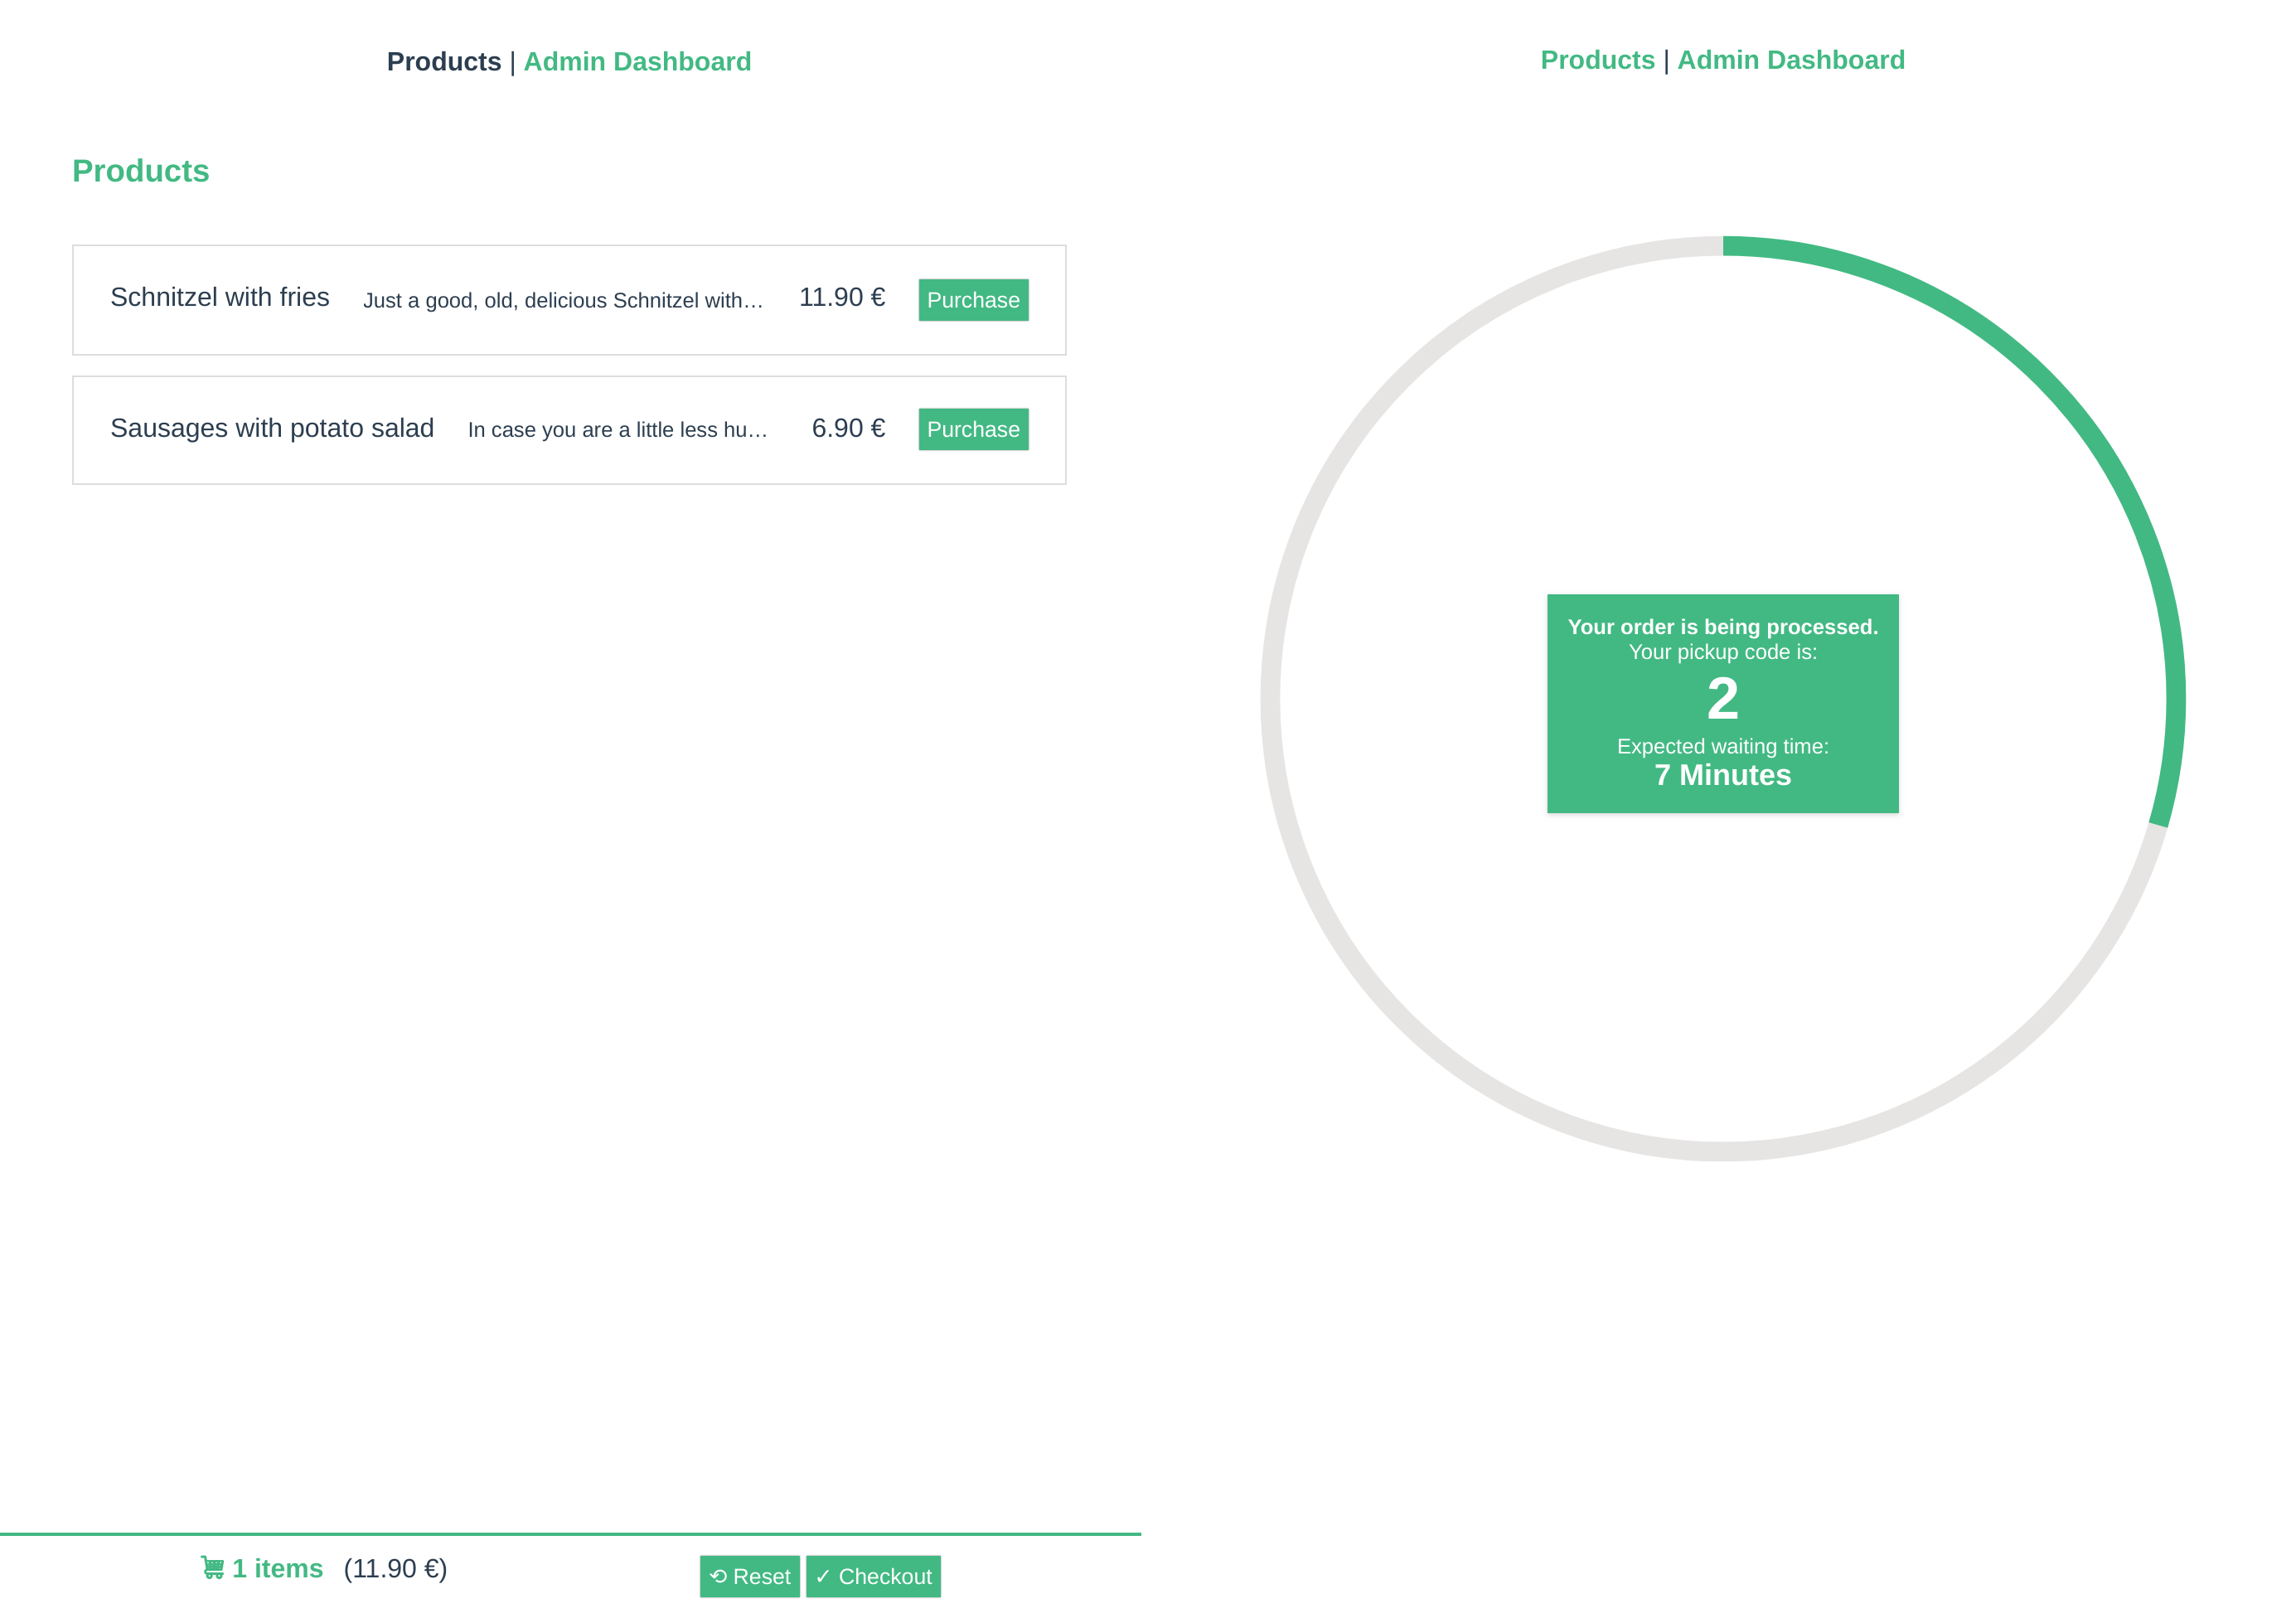The height and width of the screenshot is (1618, 2296).
Task: Open Admin Dashboard link in left page header
Action: (x=637, y=62)
